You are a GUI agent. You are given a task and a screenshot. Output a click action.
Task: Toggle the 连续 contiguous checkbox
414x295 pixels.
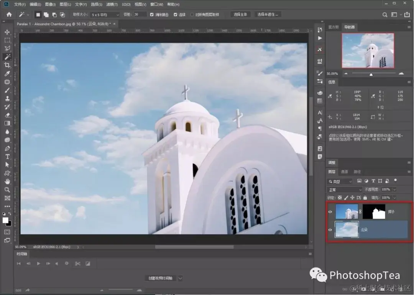pyautogui.click(x=175, y=15)
